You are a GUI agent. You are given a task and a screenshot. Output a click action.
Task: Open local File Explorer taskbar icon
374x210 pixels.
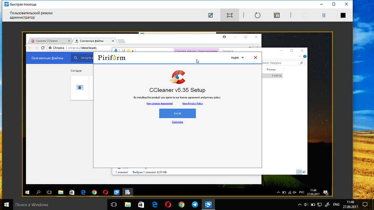(128, 204)
